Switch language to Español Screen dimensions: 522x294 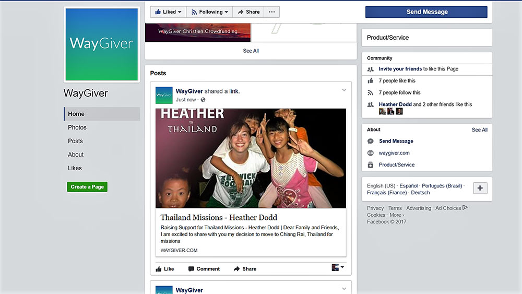409,186
